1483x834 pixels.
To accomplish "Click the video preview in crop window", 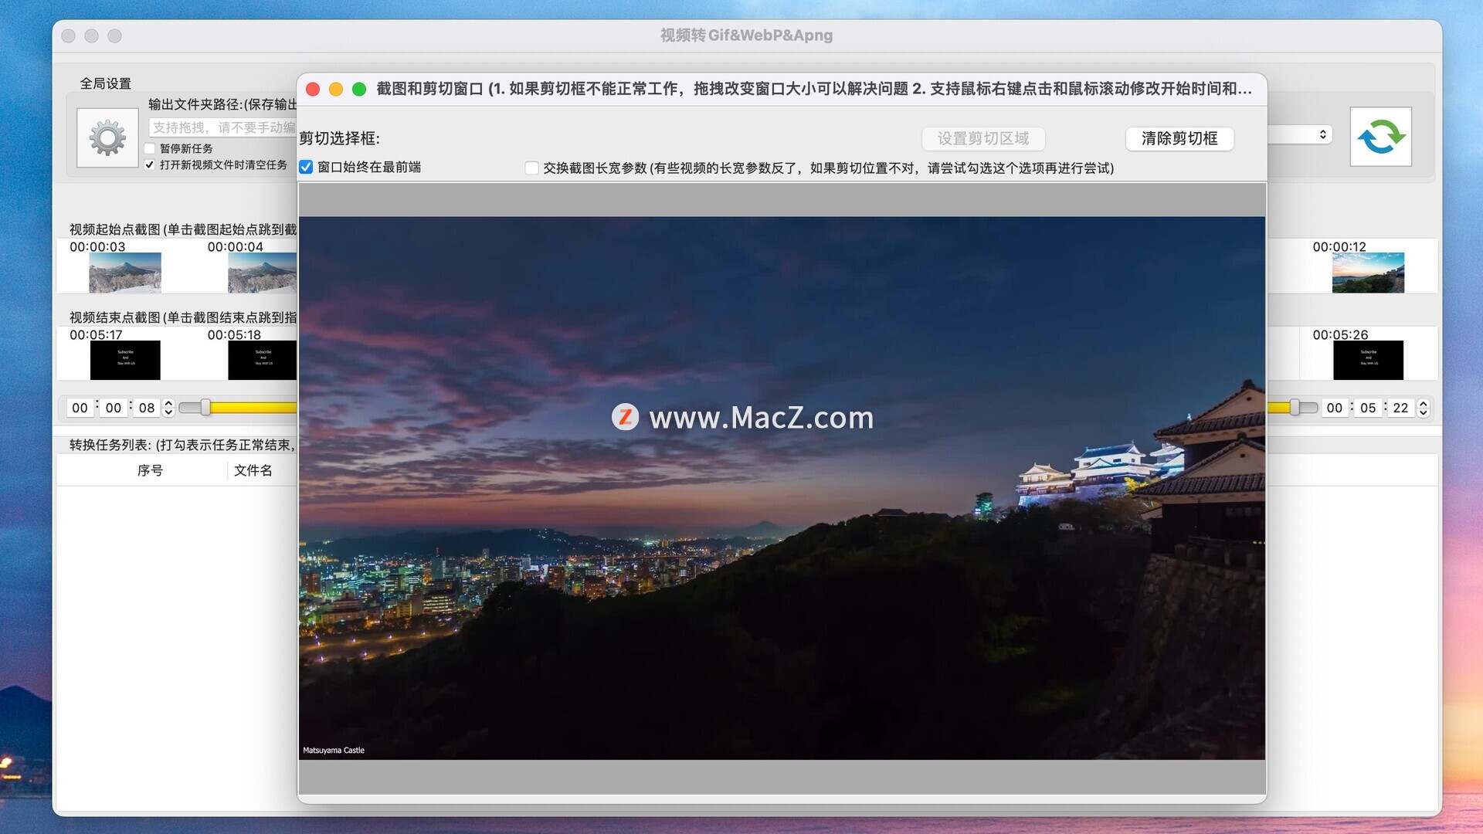I will coord(782,488).
